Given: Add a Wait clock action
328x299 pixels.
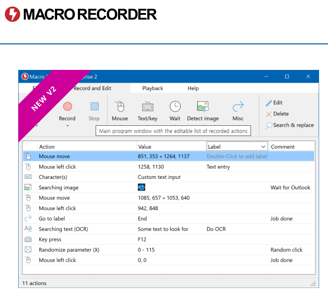Looking at the screenshot, I should [175, 106].
